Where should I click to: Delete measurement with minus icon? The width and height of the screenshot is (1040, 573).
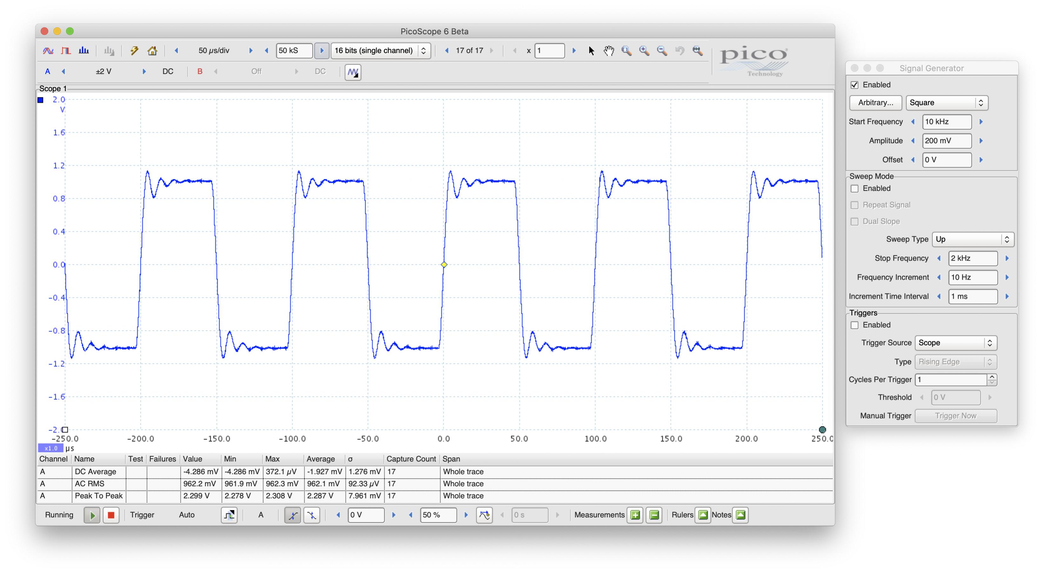pyautogui.click(x=654, y=515)
